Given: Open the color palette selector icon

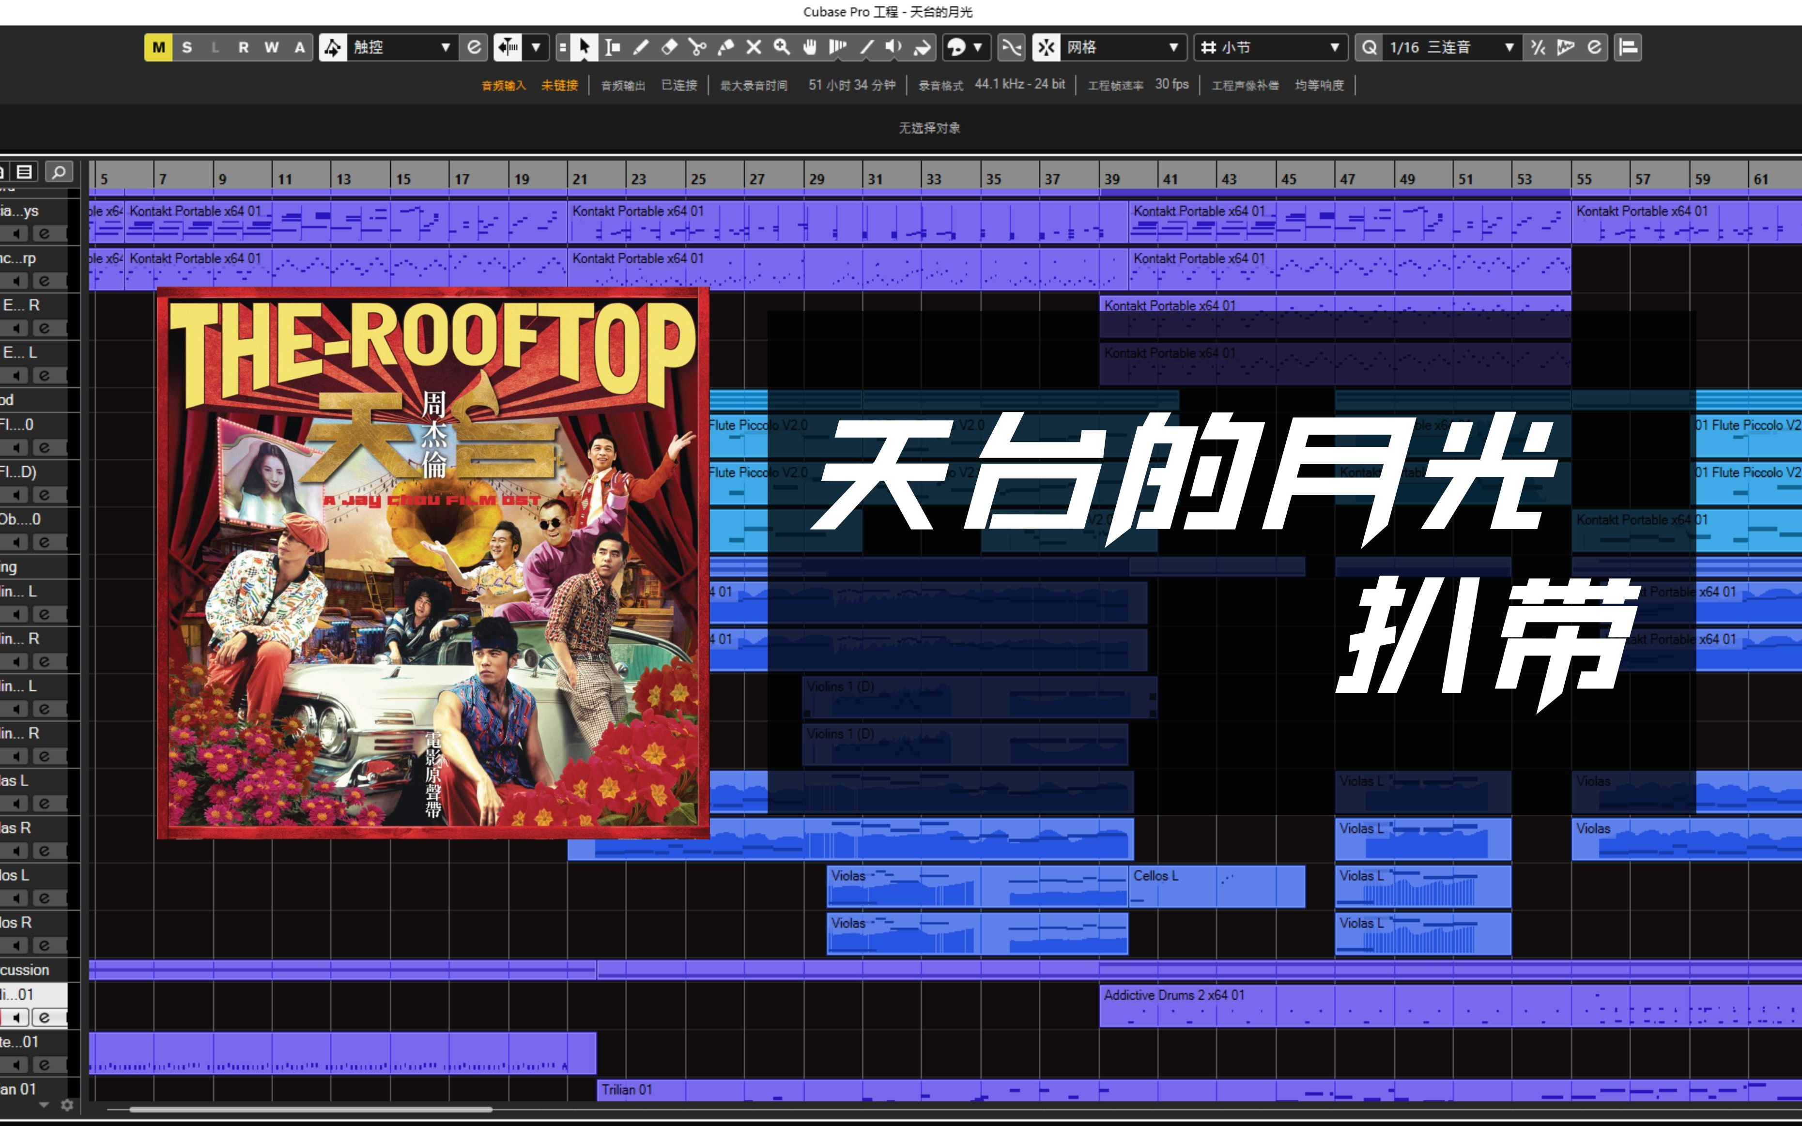Looking at the screenshot, I should (956, 47).
